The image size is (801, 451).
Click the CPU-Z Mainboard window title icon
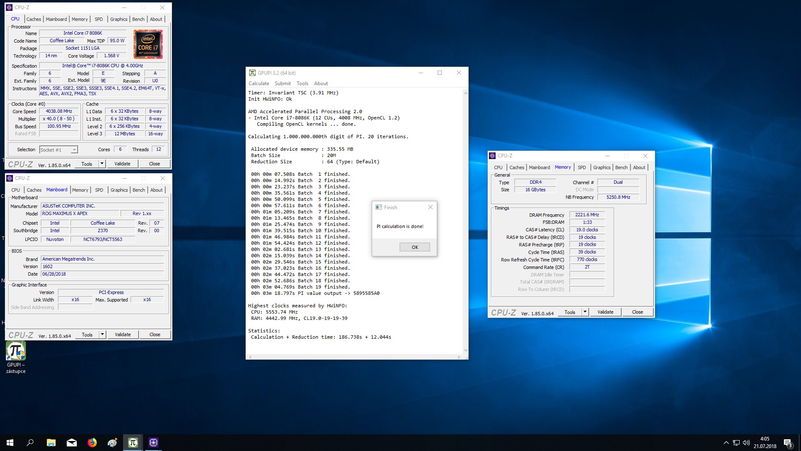click(10, 178)
